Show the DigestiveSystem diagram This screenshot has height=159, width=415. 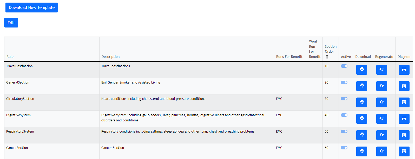tap(404, 119)
